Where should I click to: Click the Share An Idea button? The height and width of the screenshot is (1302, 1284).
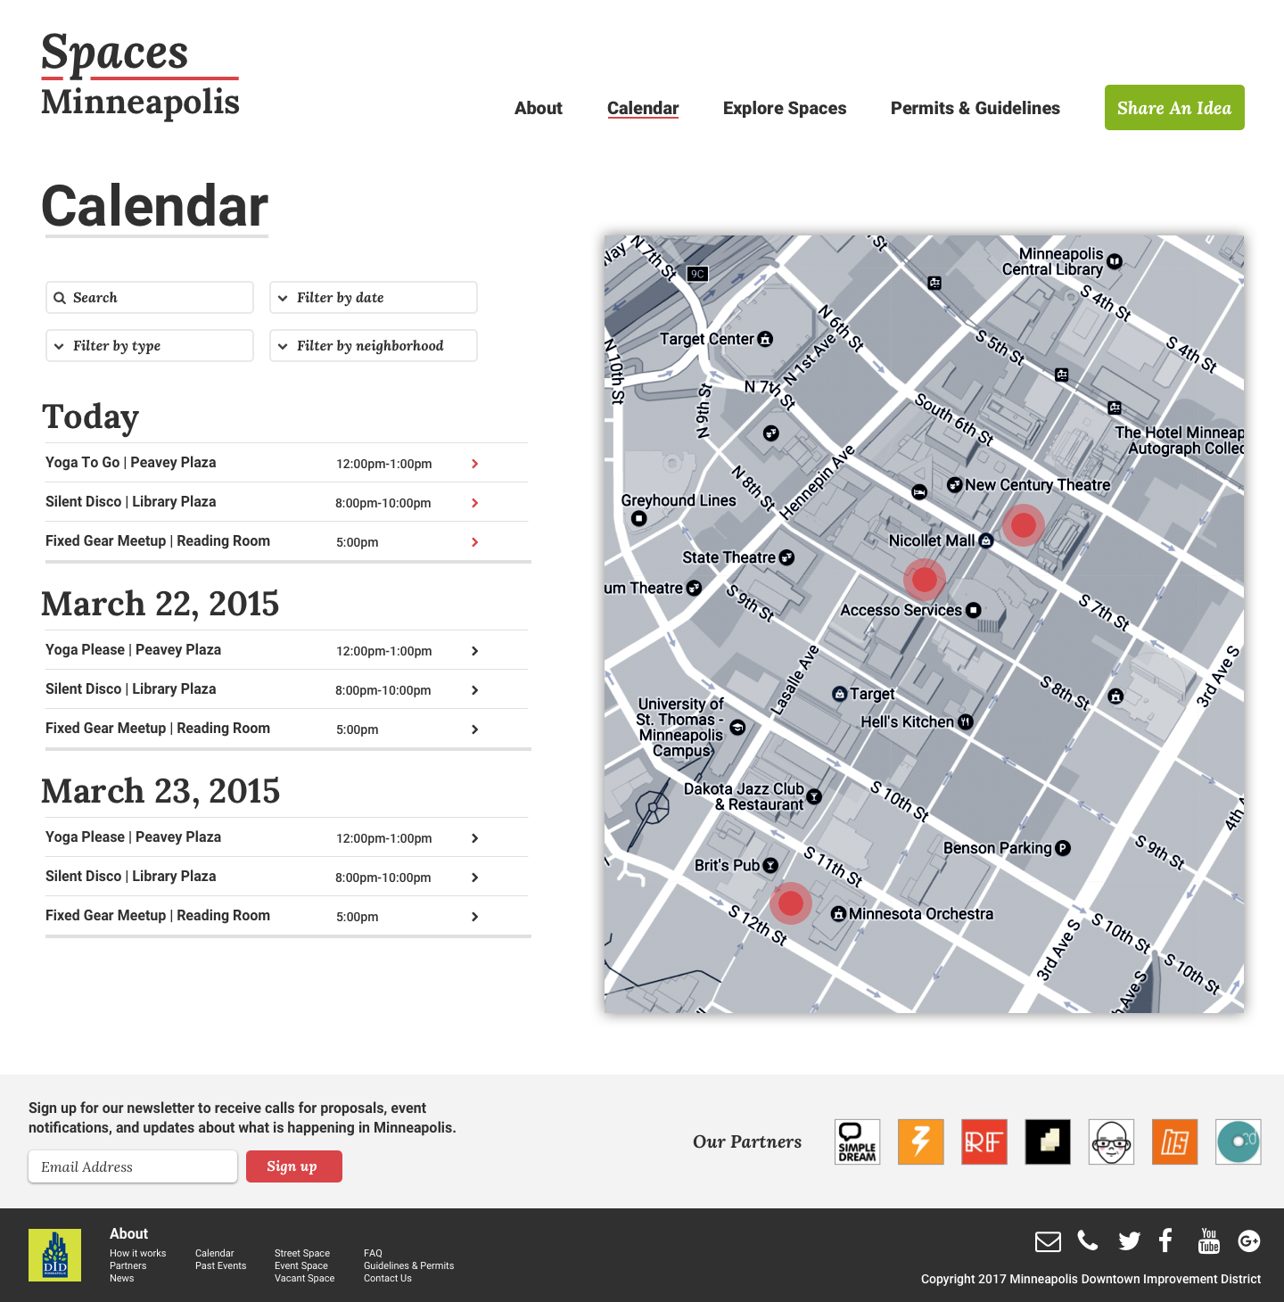[x=1174, y=108]
